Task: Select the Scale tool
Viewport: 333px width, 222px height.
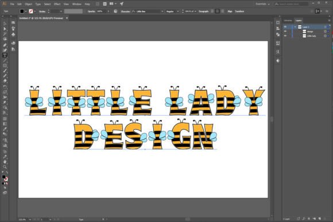Action: [5, 92]
